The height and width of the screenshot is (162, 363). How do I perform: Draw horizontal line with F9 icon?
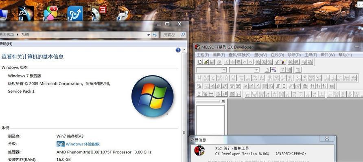point(241,78)
